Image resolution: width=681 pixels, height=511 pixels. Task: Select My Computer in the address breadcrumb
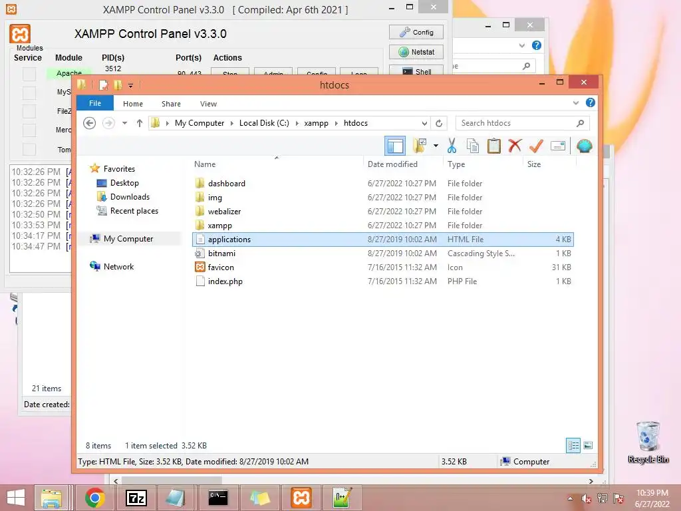pos(200,123)
